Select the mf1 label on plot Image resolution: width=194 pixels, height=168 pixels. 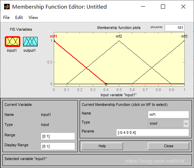click(x=53, y=36)
